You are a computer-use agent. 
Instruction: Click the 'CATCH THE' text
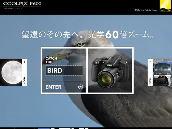51,60
